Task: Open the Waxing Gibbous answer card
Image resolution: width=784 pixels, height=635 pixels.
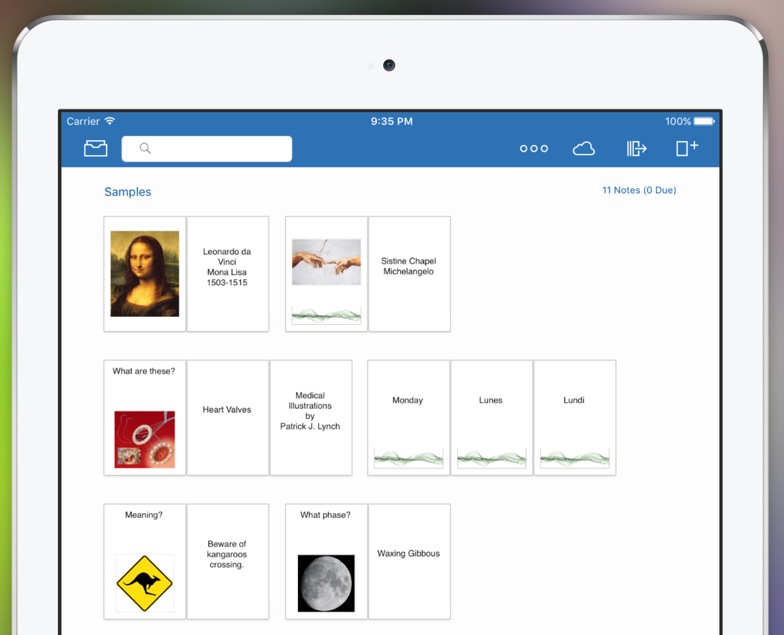Action: coord(409,562)
